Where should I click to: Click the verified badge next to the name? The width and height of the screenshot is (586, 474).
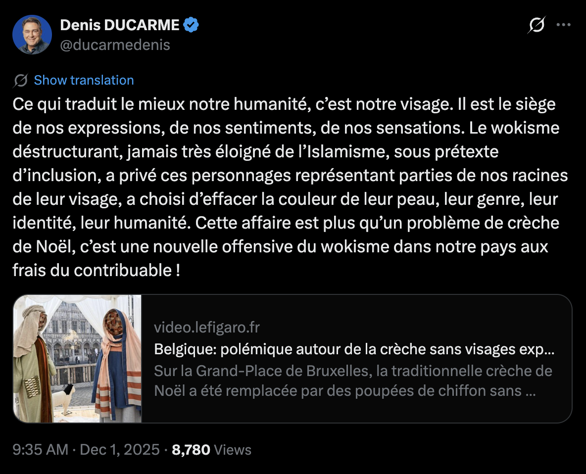(191, 24)
